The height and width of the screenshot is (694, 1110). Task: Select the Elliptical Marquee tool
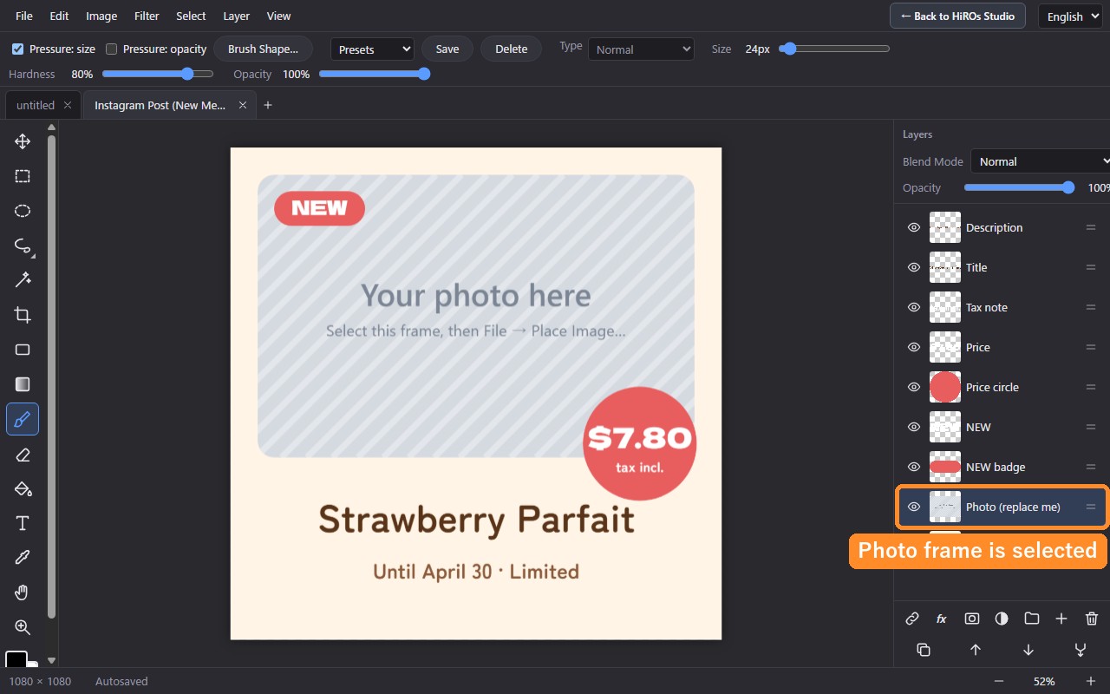23,211
